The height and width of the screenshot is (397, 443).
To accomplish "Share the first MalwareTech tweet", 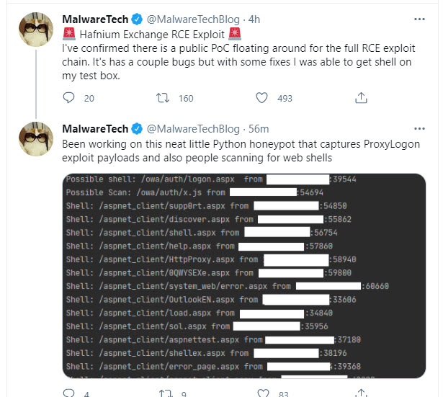I will point(361,98).
